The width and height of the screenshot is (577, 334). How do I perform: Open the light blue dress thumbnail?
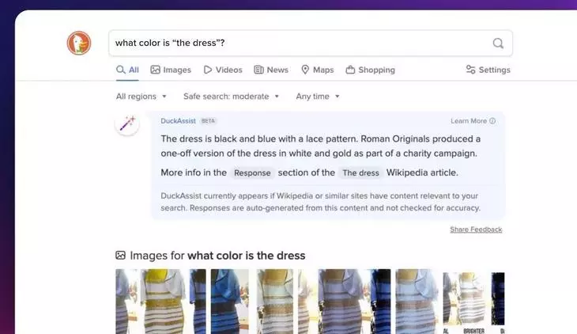pos(417,302)
